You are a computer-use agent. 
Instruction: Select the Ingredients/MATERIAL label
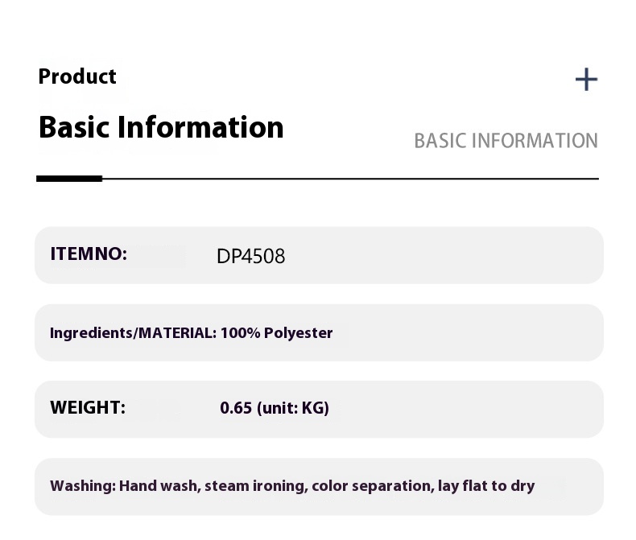133,333
